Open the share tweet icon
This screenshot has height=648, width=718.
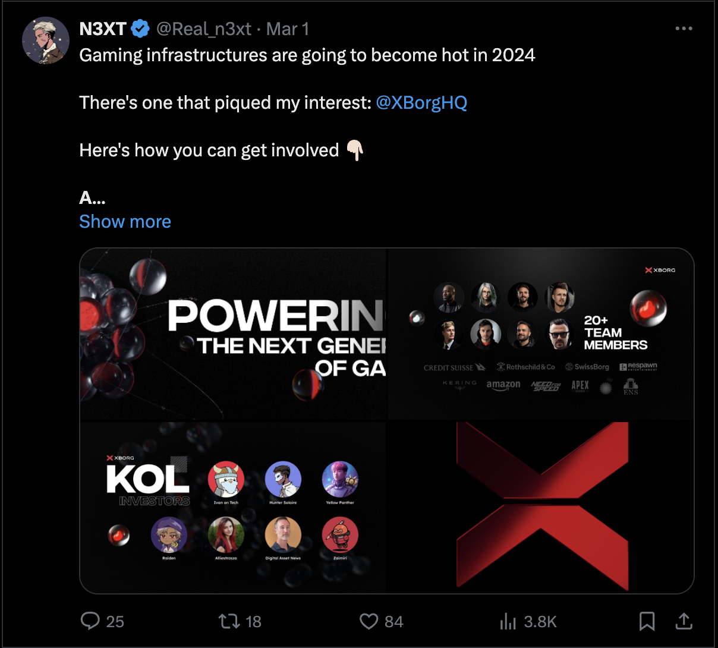point(684,621)
